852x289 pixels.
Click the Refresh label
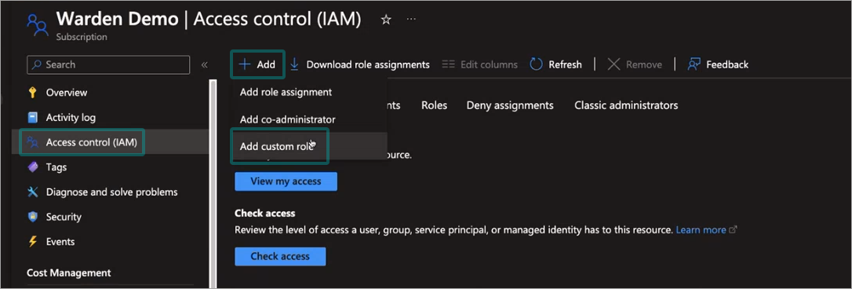(x=565, y=64)
